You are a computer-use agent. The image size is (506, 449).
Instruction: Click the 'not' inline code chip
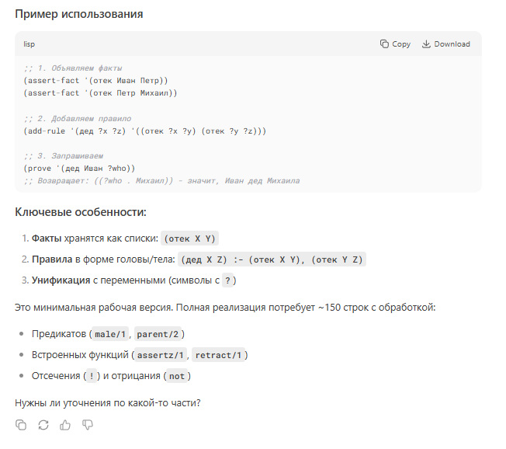point(176,376)
